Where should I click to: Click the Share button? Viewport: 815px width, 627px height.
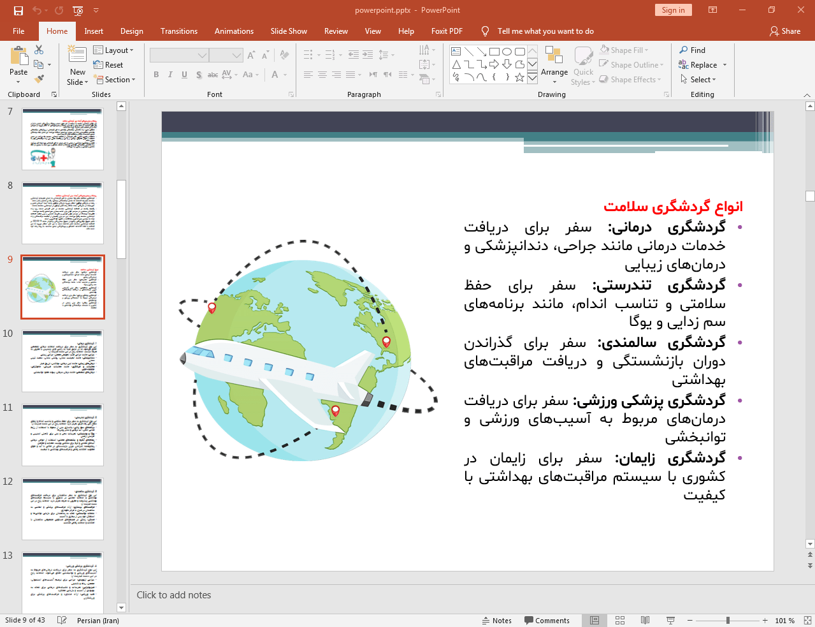[x=785, y=31]
